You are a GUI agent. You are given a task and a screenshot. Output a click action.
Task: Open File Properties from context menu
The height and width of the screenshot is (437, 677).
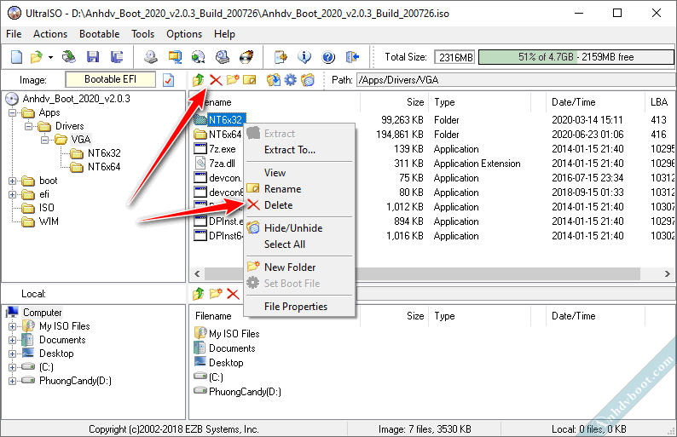[299, 307]
